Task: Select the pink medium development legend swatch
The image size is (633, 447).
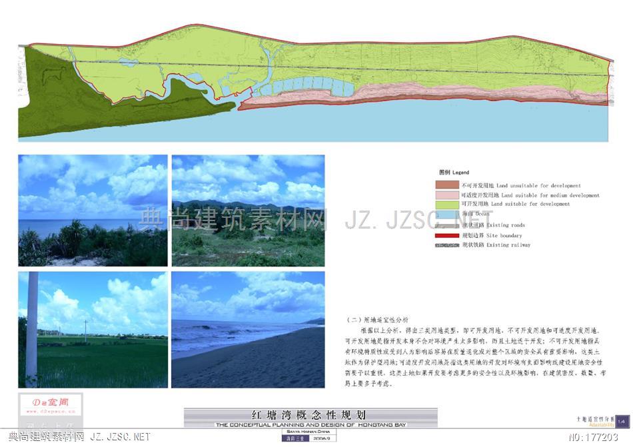Action: point(447,195)
